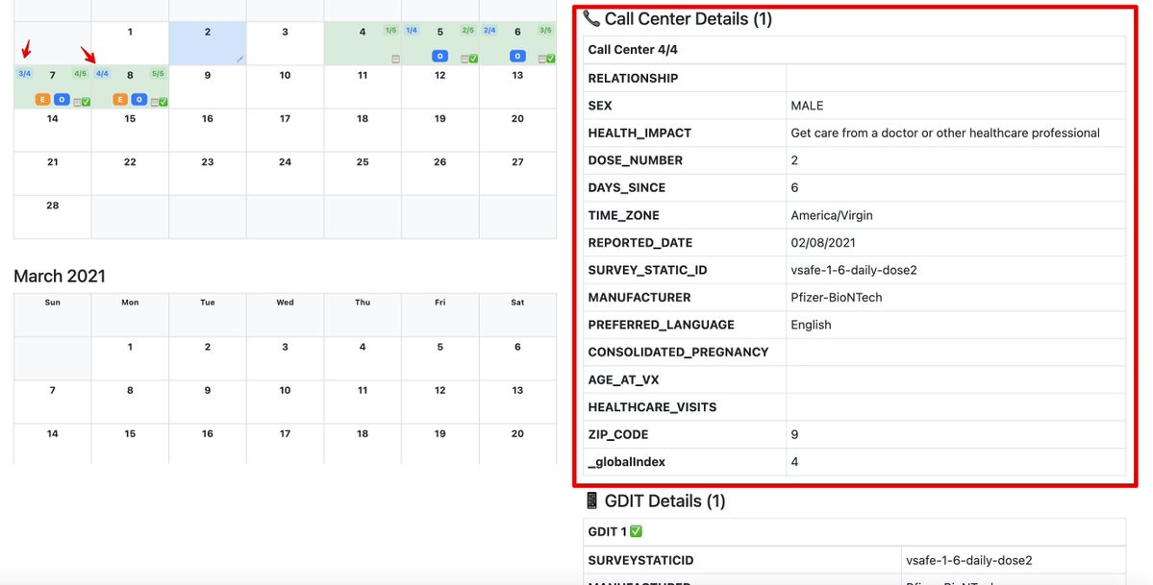Select the GDIT Details (1) heading
The height and width of the screenshot is (585, 1153).
point(664,500)
